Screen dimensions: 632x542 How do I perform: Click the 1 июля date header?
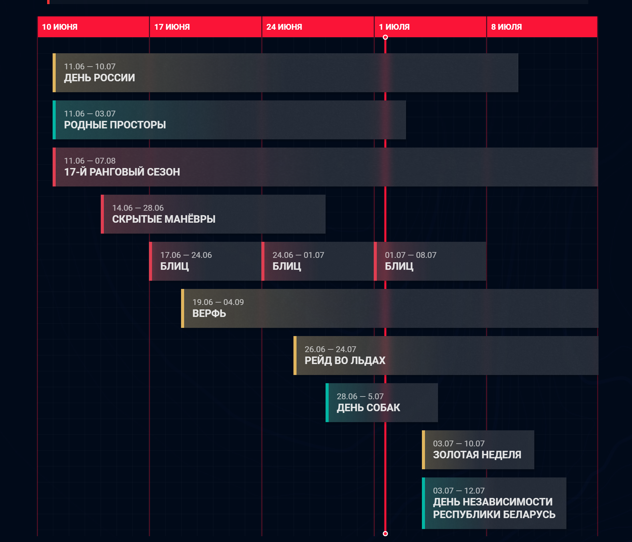point(430,27)
